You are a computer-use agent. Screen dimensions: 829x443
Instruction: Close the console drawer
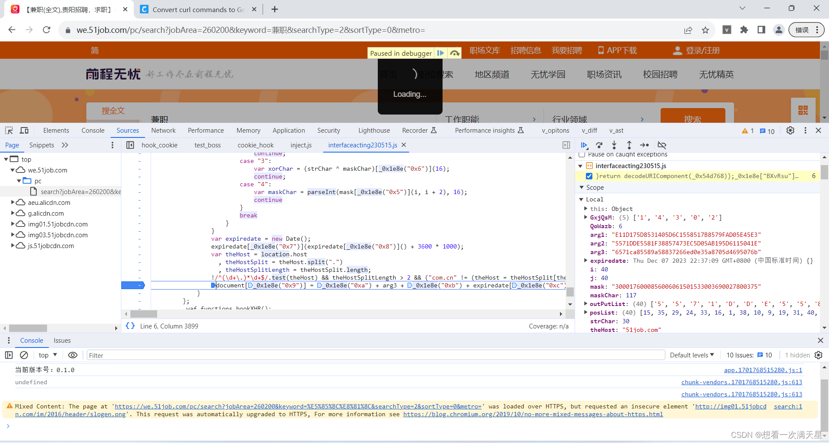820,341
